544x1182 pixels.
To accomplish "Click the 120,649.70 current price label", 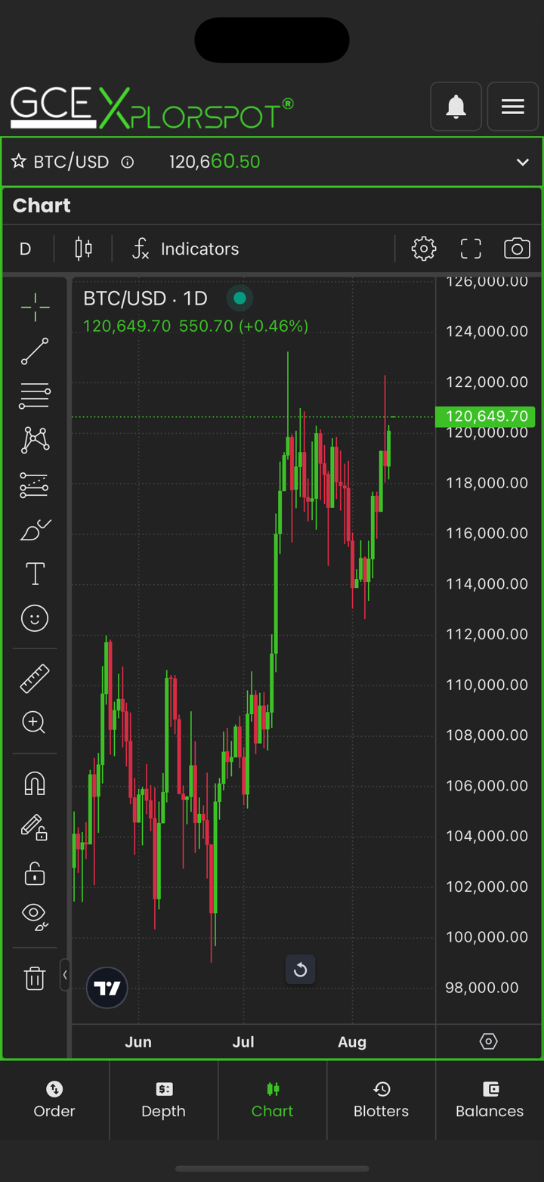I will (486, 416).
